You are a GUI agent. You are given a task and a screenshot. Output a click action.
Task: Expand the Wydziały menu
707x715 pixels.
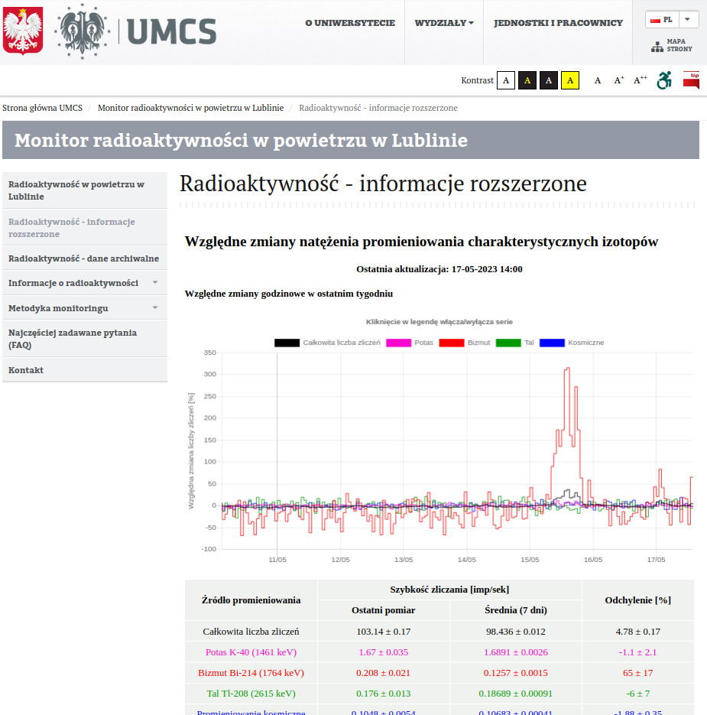tap(444, 23)
